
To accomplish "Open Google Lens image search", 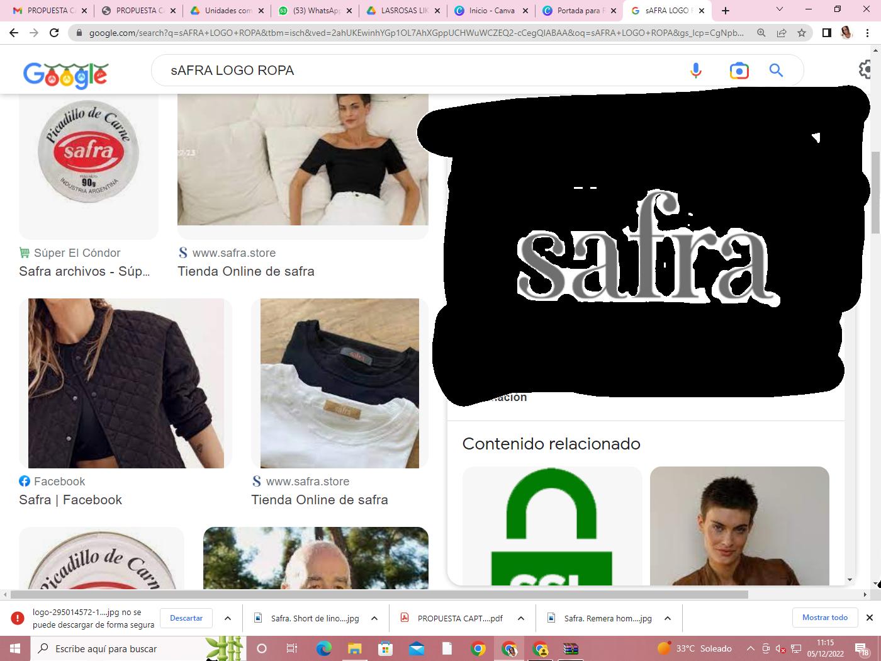I will [x=739, y=71].
